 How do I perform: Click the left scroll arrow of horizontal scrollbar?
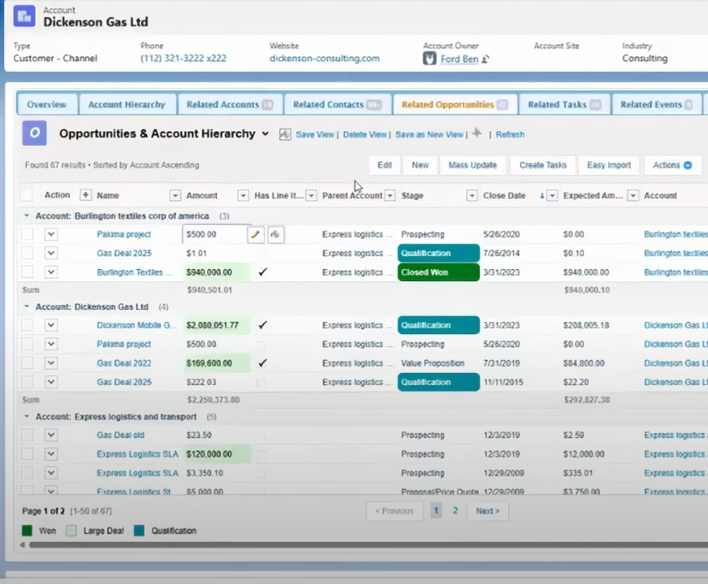(22, 545)
